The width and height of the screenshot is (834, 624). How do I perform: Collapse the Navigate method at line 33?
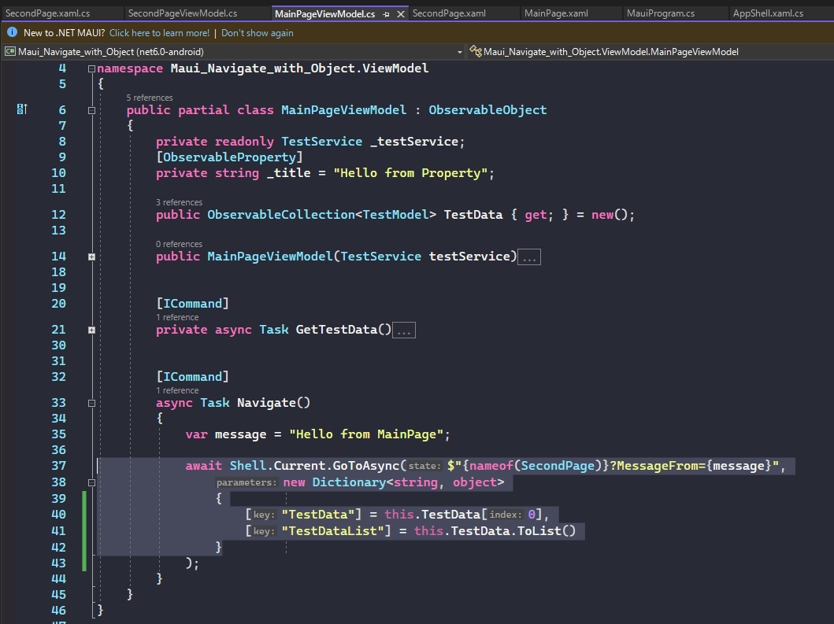pos(91,404)
